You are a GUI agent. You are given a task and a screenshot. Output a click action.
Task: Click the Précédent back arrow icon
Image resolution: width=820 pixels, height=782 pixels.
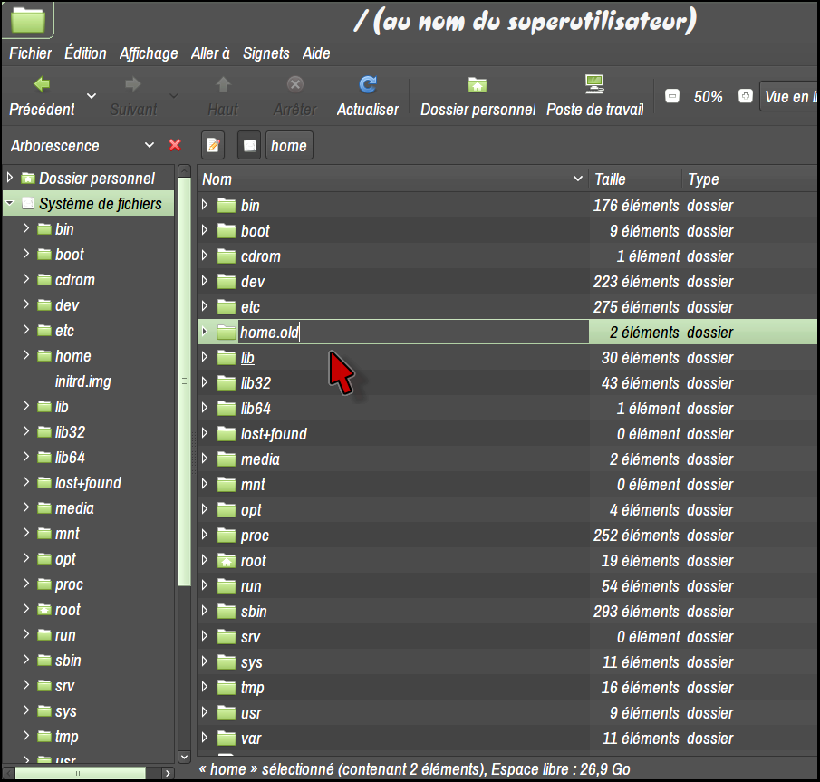pyautogui.click(x=42, y=85)
